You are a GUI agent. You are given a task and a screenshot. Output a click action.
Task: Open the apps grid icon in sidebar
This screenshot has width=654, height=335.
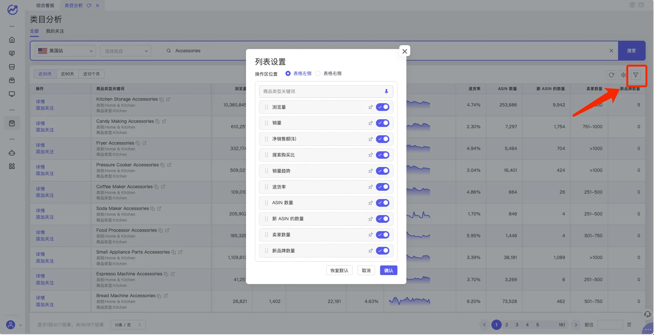click(12, 166)
